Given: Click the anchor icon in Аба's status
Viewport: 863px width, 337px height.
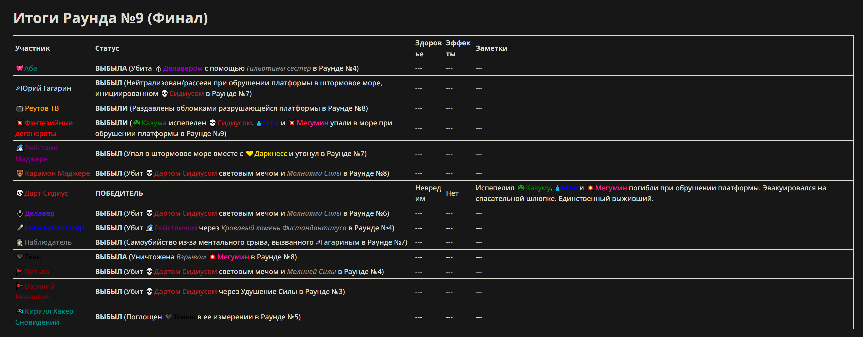Looking at the screenshot, I should click(x=158, y=68).
